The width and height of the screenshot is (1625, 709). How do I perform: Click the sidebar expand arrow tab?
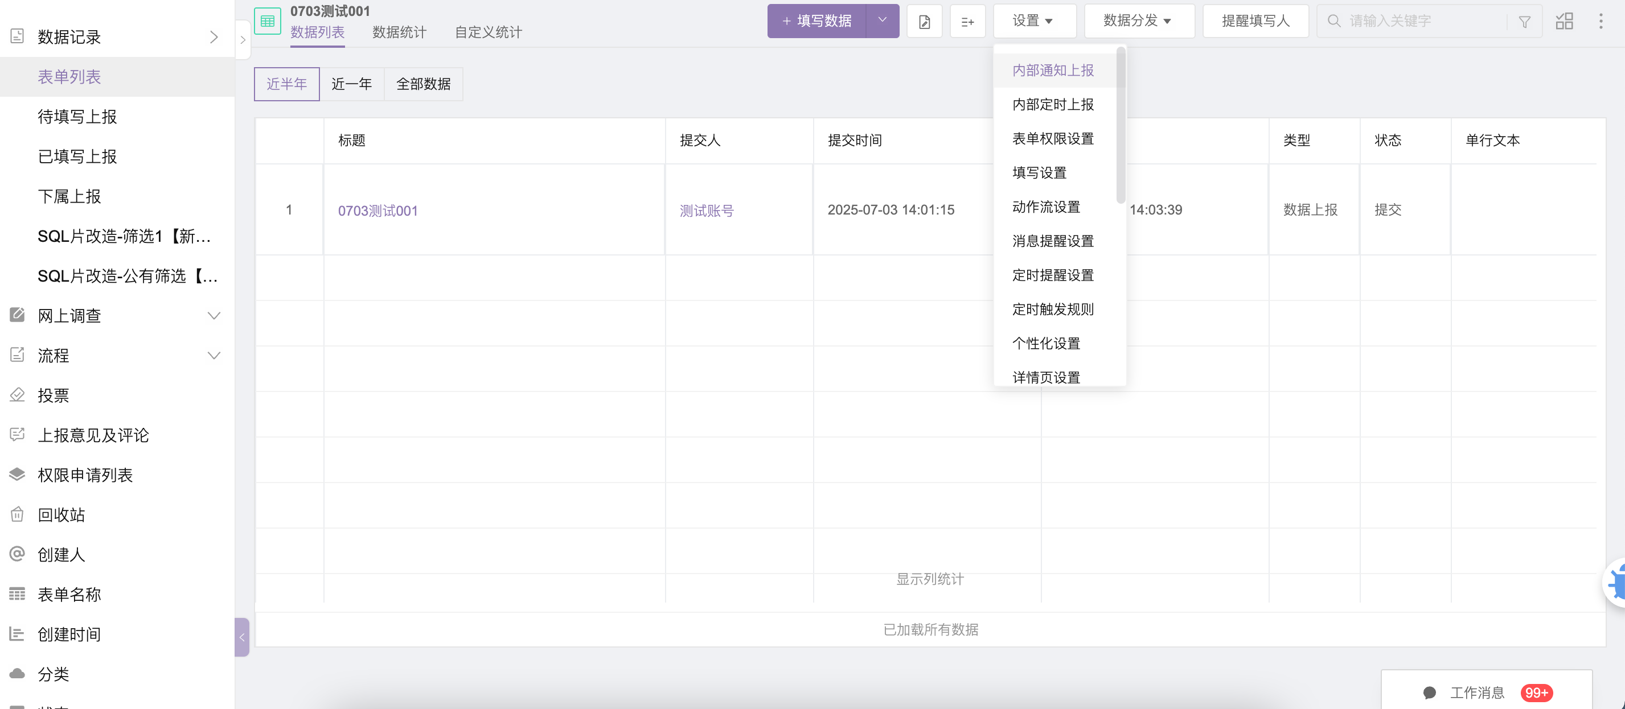pos(243,40)
